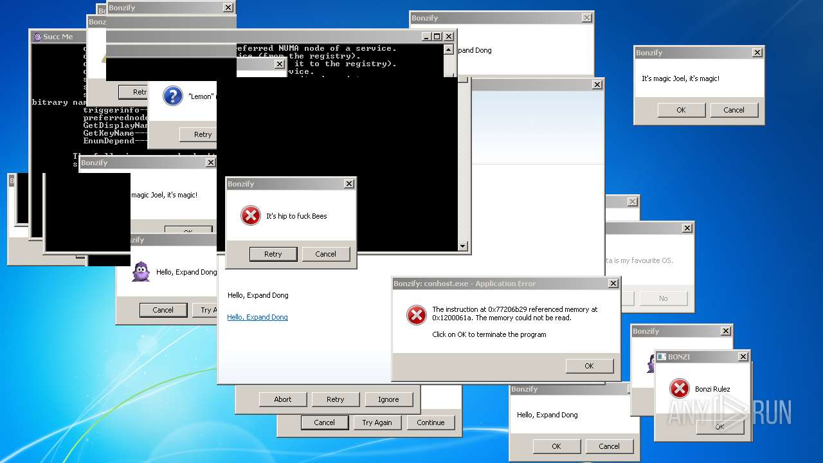The width and height of the screenshot is (823, 463).
Task: Click Cancel in the Bonzi gorilla icon dialog
Action: [163, 310]
